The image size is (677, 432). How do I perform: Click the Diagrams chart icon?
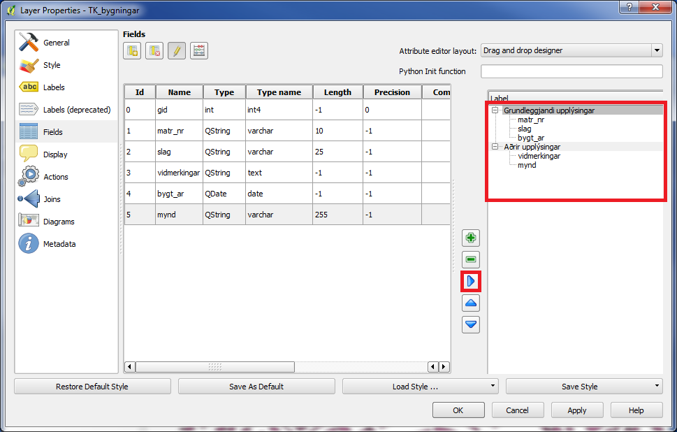point(29,220)
